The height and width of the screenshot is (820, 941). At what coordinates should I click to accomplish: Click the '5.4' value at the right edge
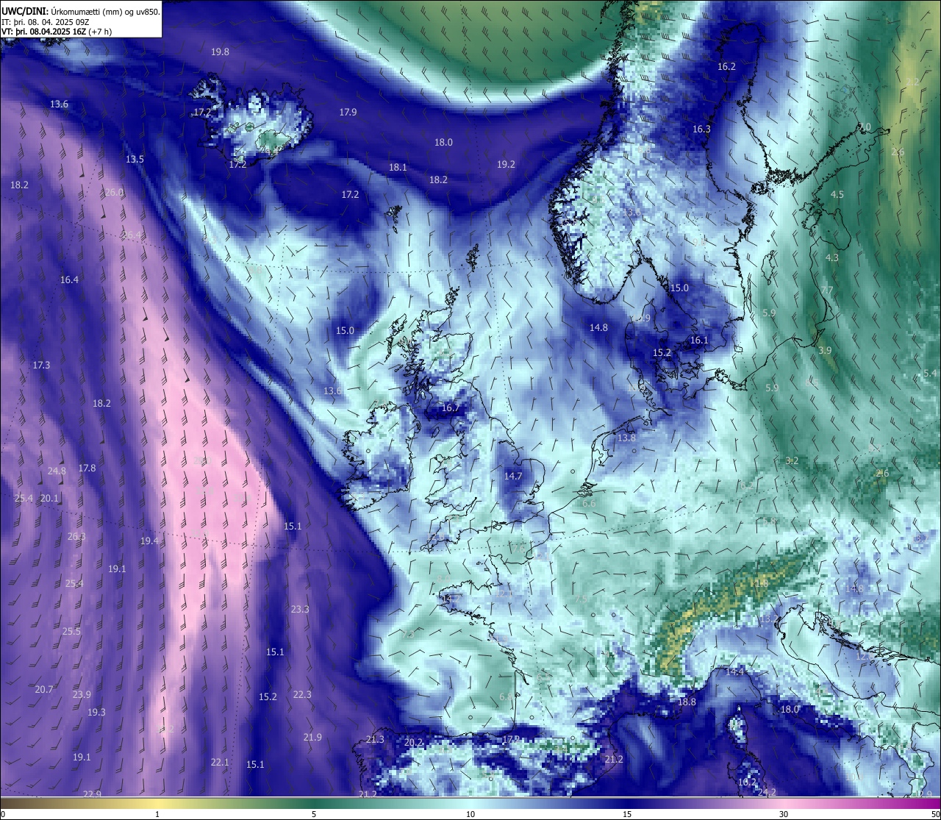click(x=931, y=373)
